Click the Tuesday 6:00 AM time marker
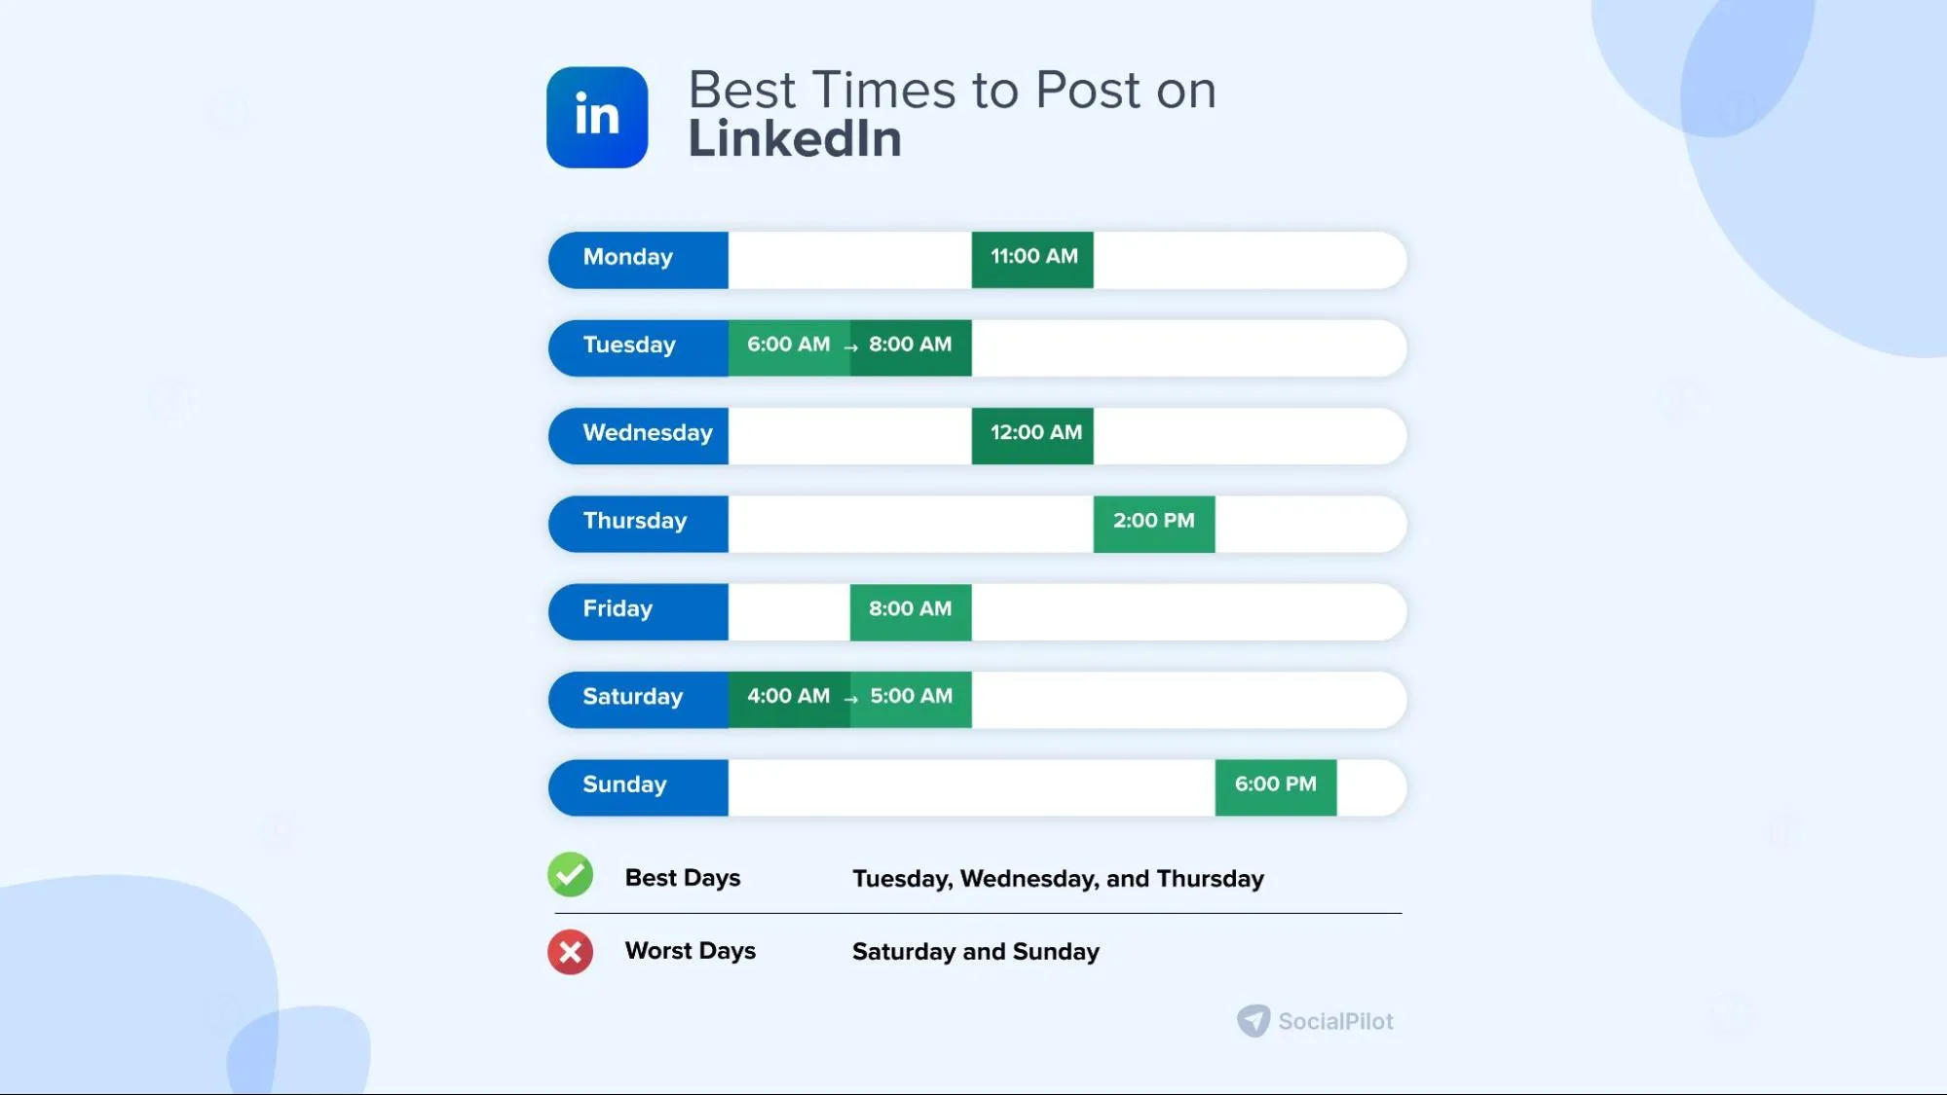The width and height of the screenshot is (1947, 1095). click(788, 345)
